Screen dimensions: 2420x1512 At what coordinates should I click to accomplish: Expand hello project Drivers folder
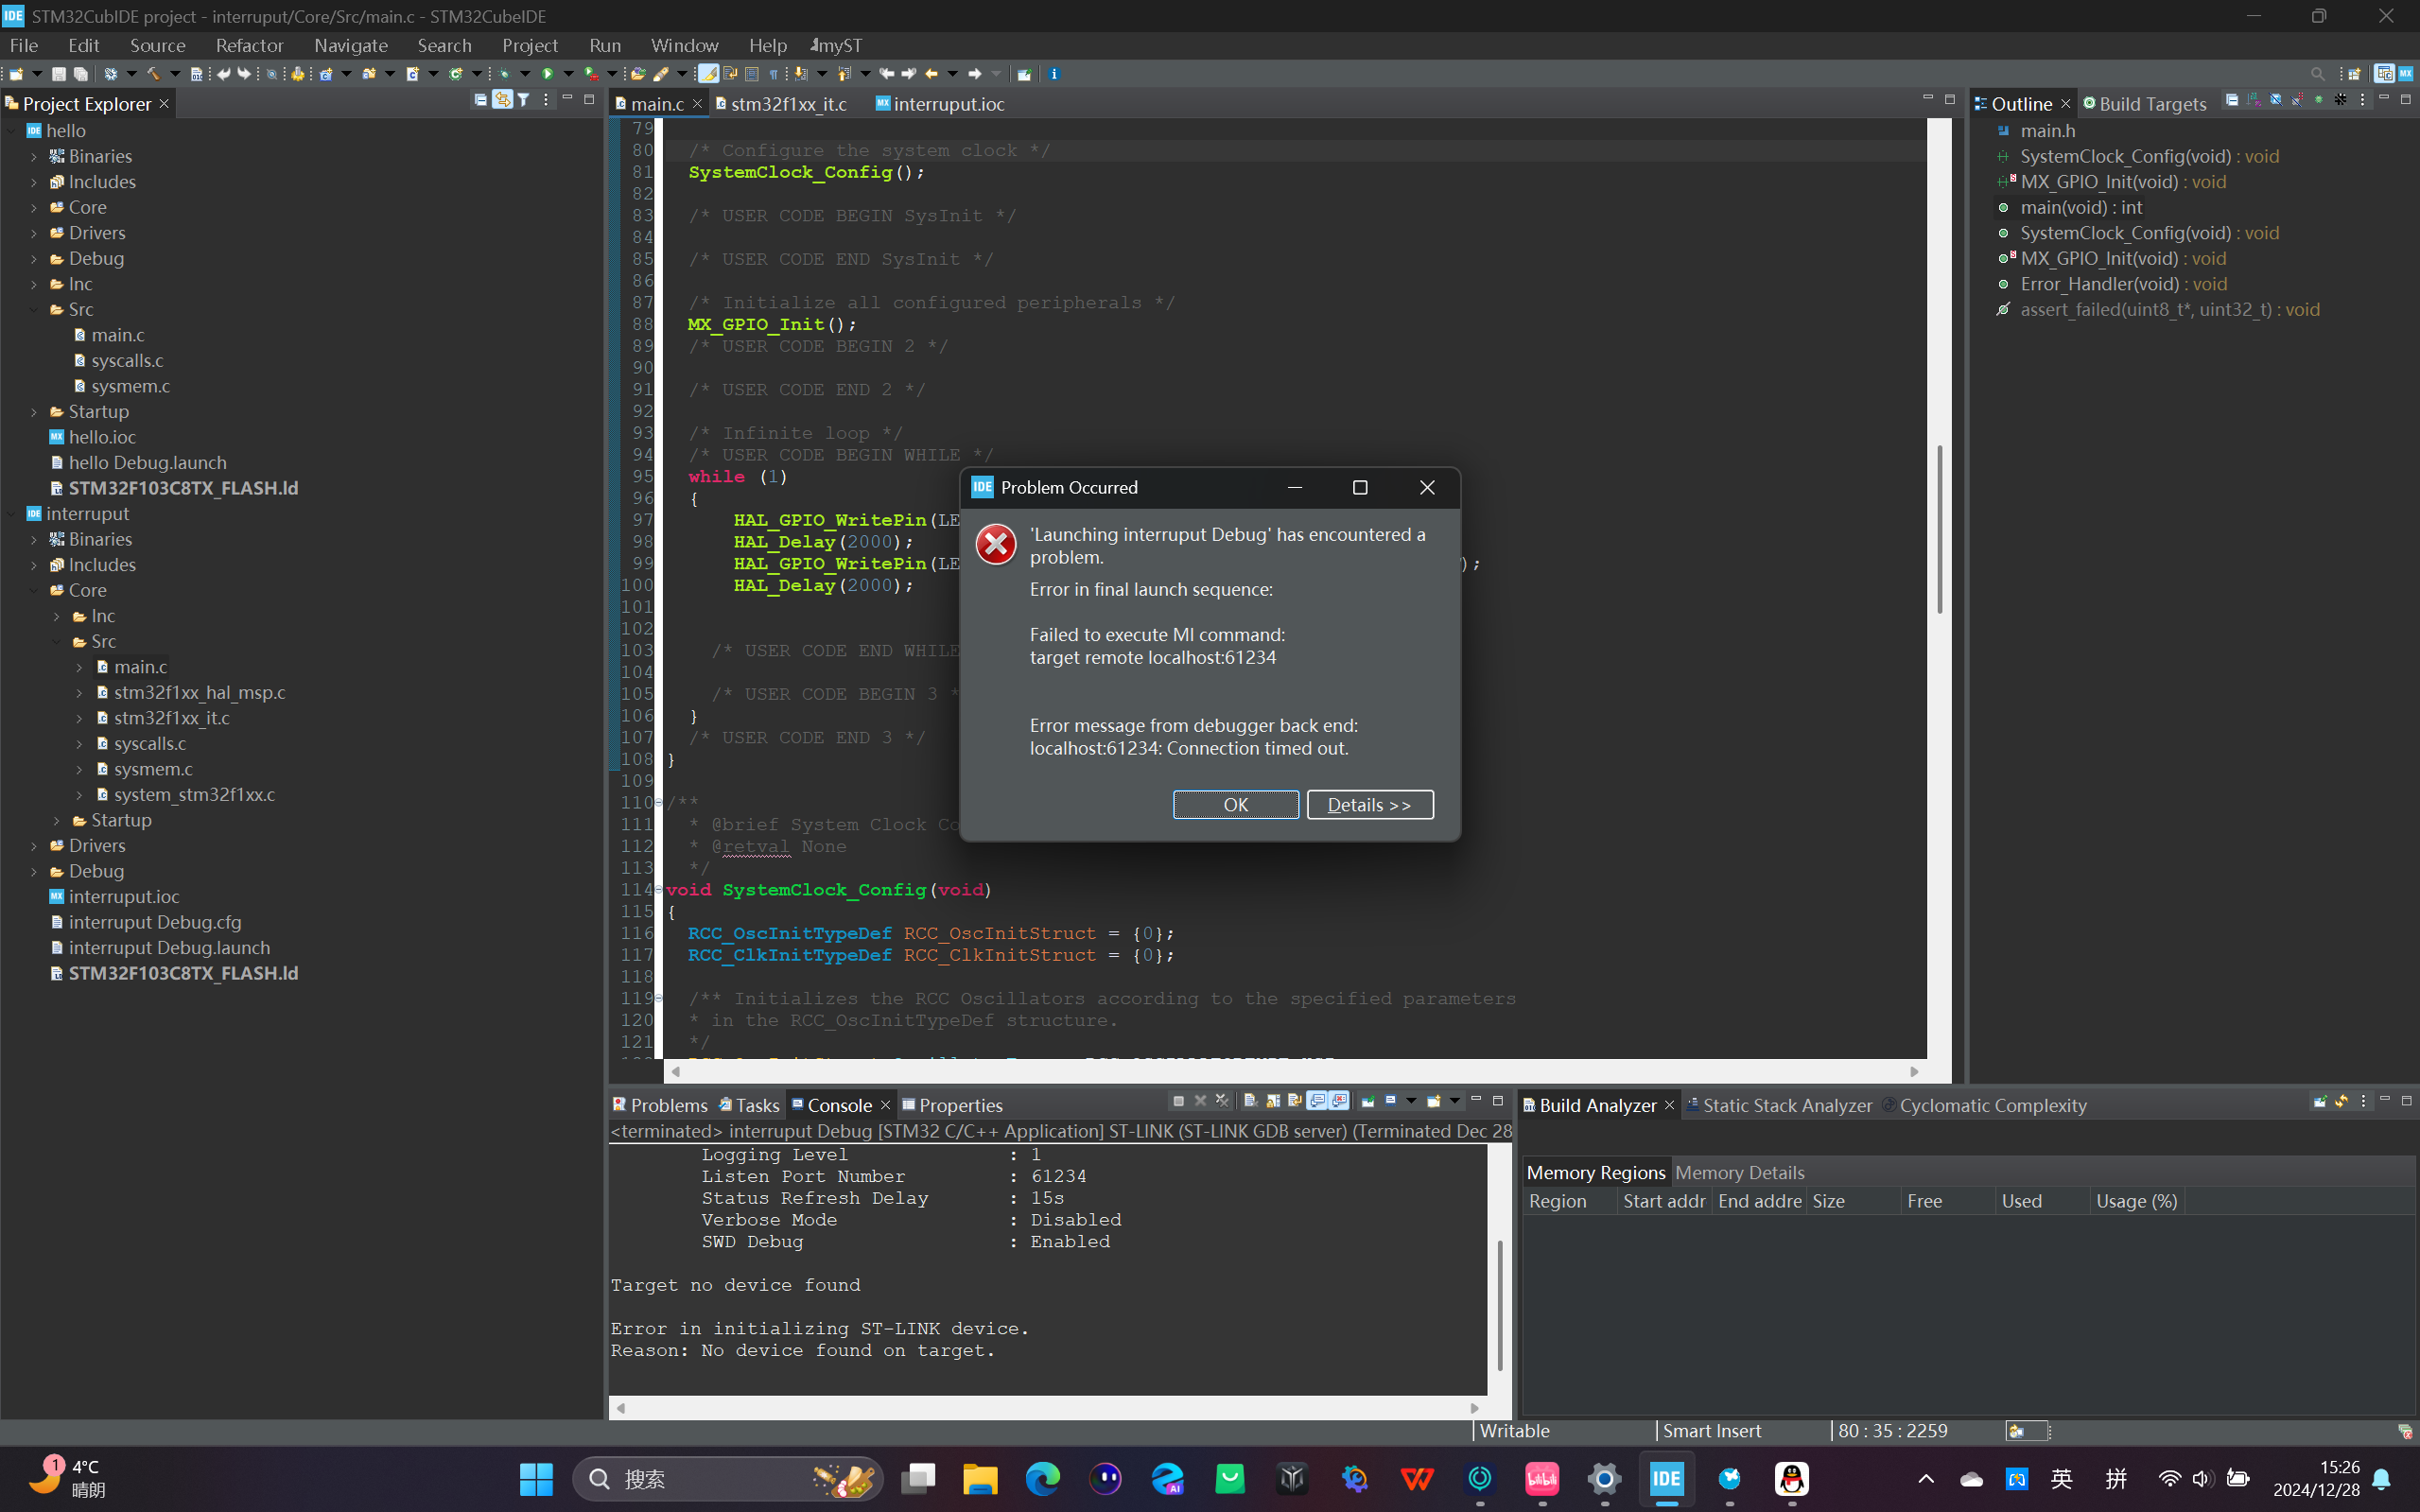[x=34, y=233]
